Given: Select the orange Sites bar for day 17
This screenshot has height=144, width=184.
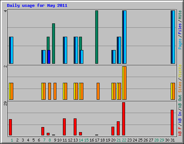Looking at the screenshot, I should 98,91.
